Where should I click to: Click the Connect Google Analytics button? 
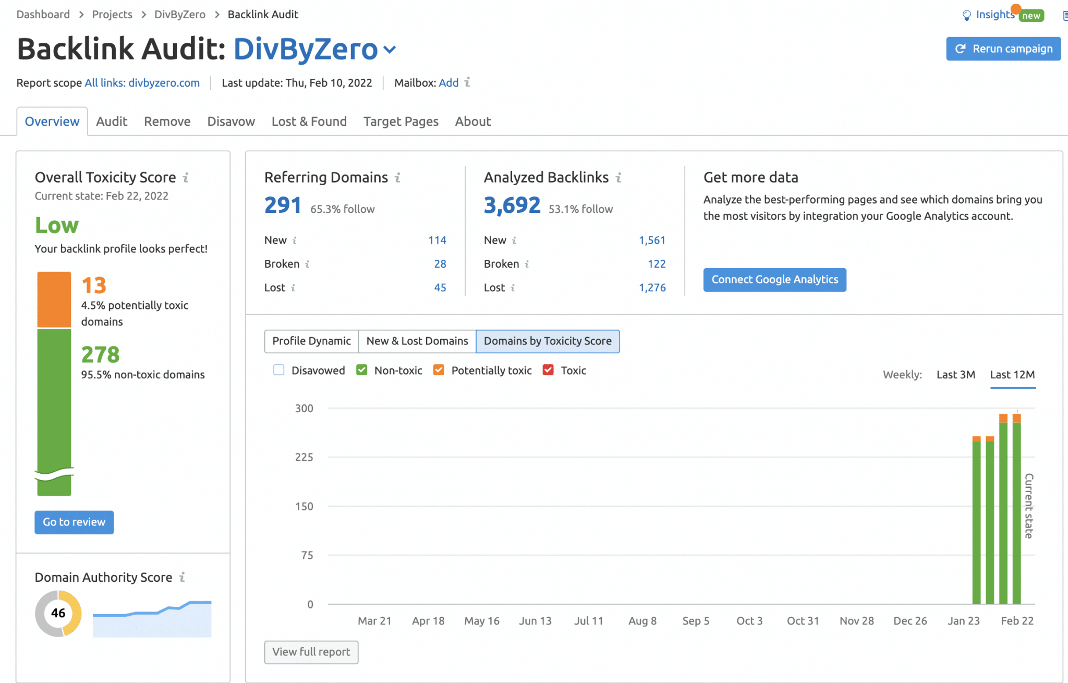tap(775, 280)
